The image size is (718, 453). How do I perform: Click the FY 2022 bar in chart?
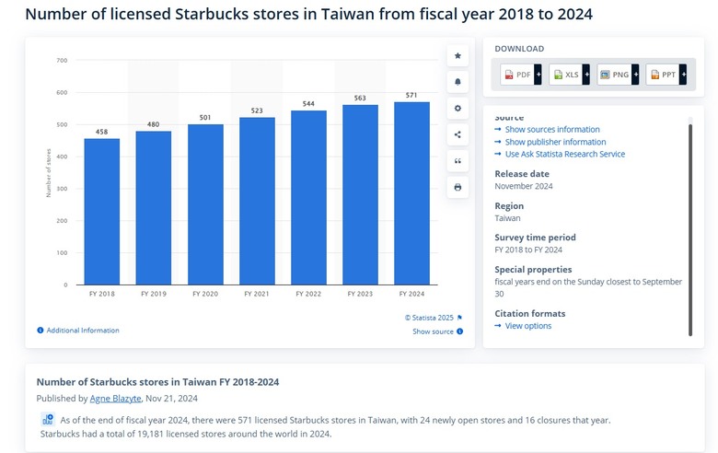[308, 198]
